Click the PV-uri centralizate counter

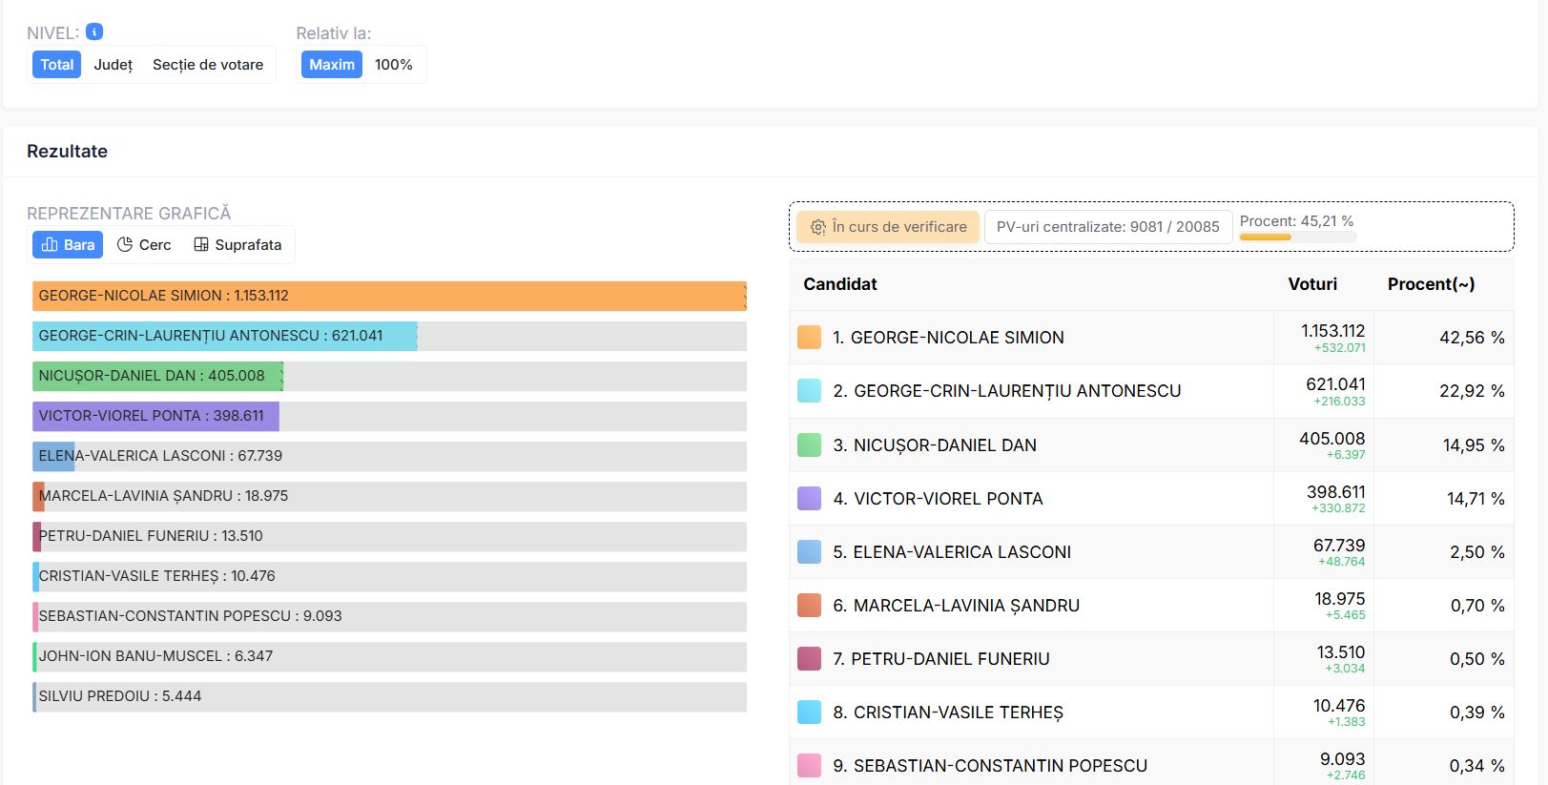coord(1107,227)
